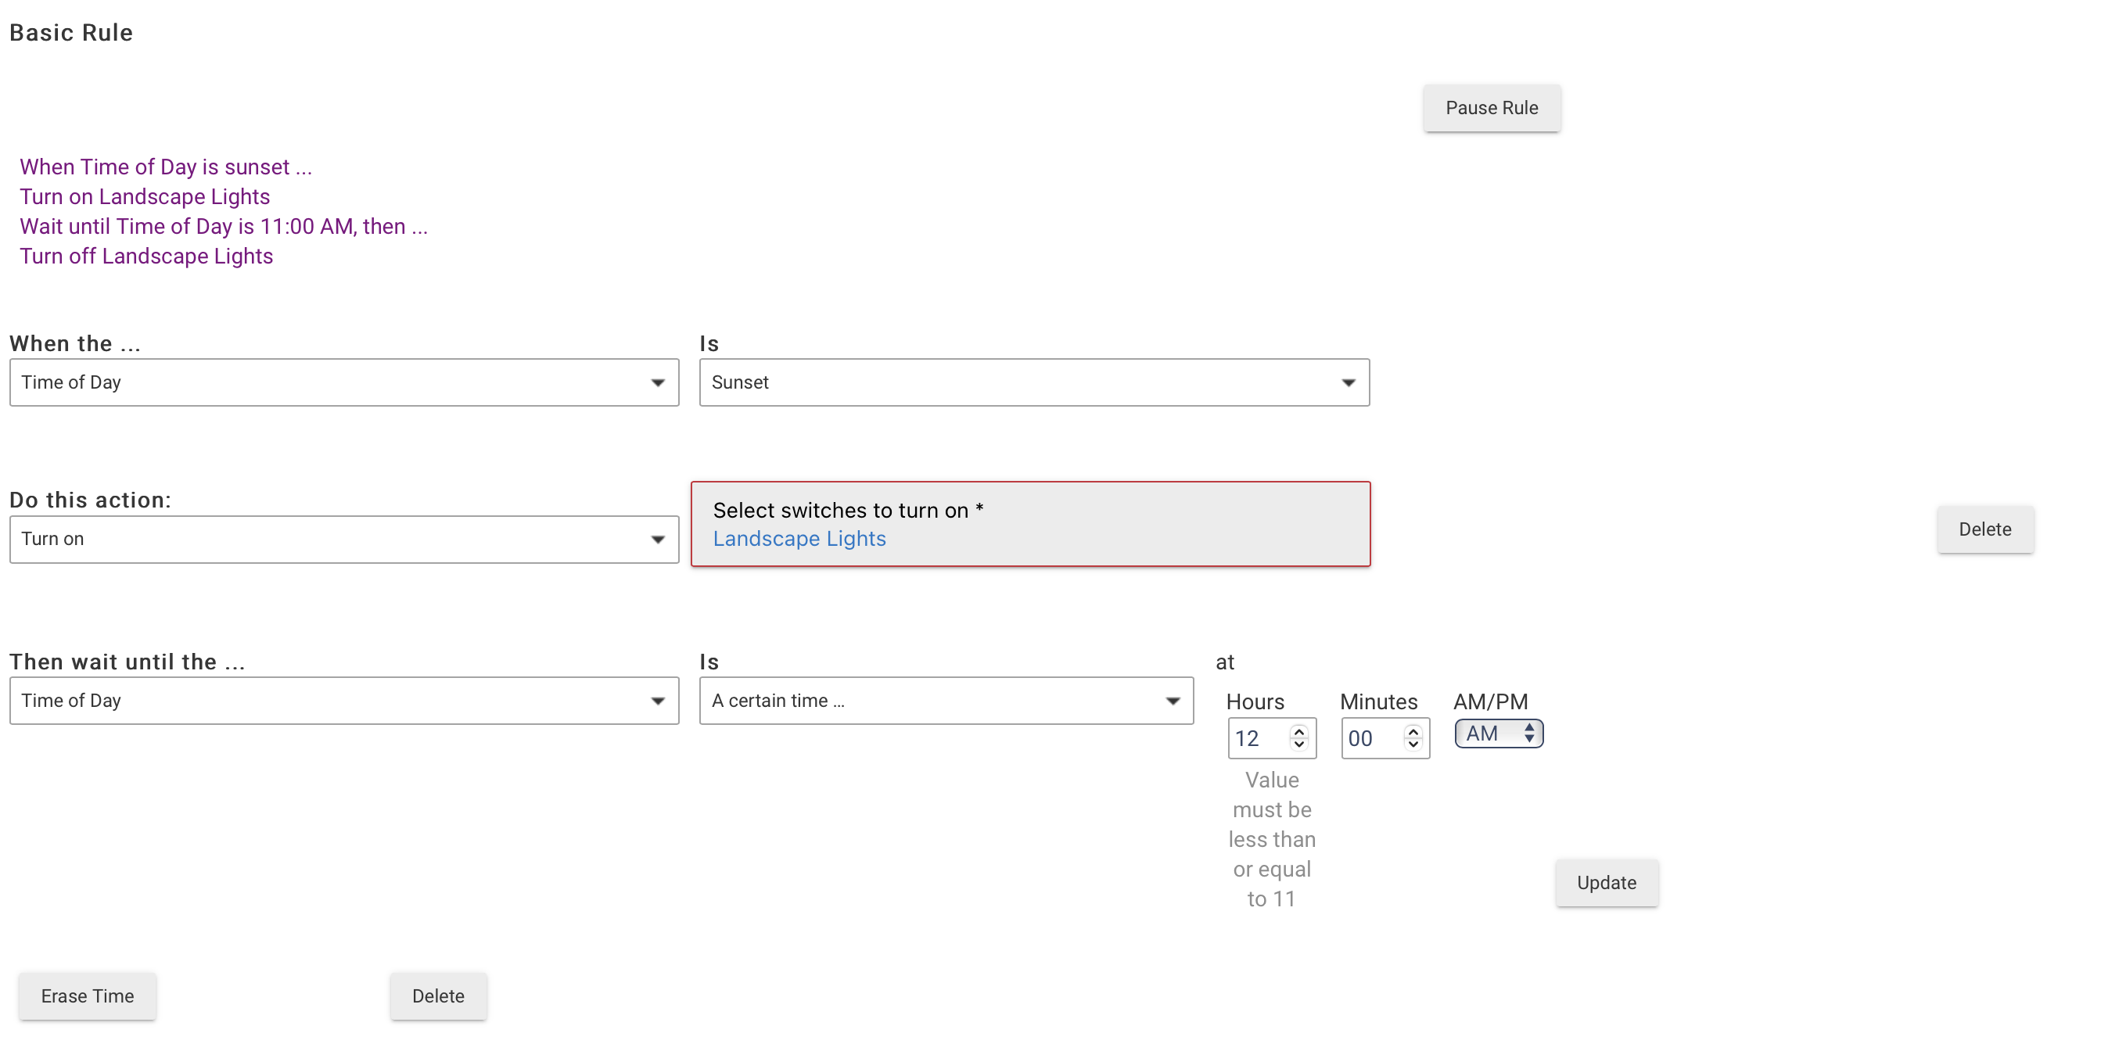Click the bottom Delete button near Erase Time
Viewport: 2101px width, 1051px height.
[x=438, y=995]
